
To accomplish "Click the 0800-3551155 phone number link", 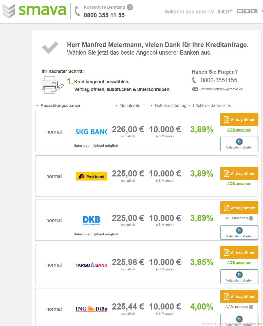I will (219, 80).
